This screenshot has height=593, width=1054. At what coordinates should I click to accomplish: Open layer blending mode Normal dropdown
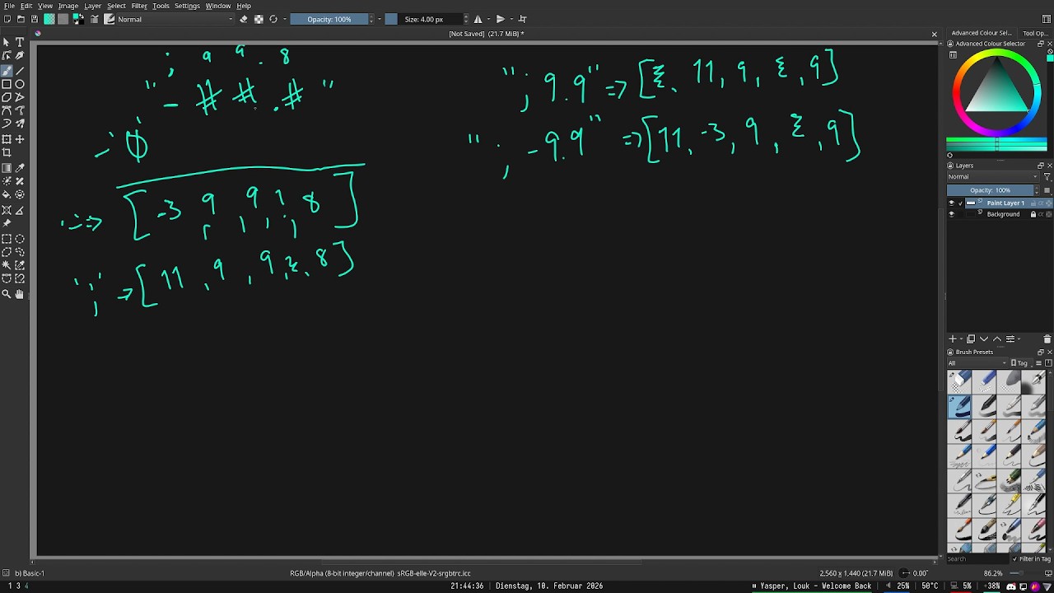994,177
